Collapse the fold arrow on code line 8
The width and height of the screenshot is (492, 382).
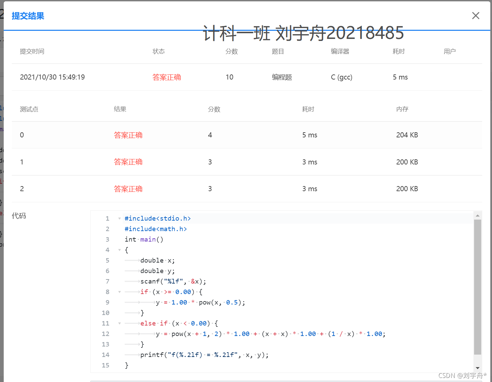click(x=119, y=292)
